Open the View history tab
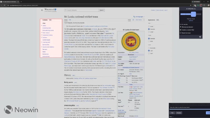Viewport: 210px width, 118px height. click(x=139, y=20)
